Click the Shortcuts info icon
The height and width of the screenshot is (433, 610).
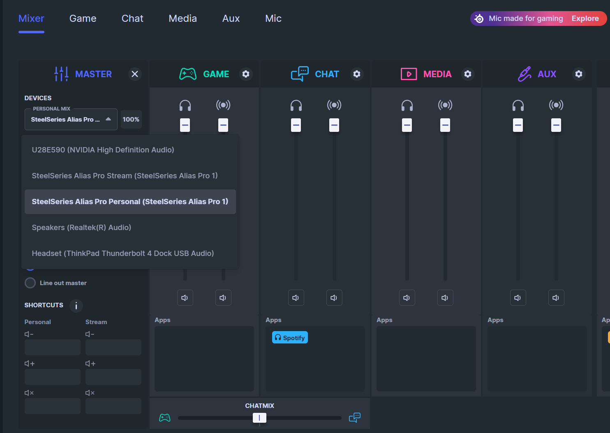[76, 306]
